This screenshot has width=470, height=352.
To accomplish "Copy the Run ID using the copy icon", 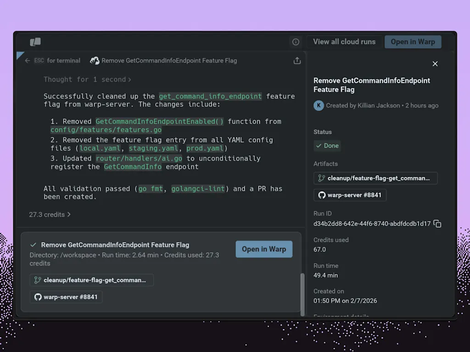I will [x=437, y=224].
